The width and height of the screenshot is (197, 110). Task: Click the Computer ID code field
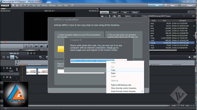(x=98, y=61)
